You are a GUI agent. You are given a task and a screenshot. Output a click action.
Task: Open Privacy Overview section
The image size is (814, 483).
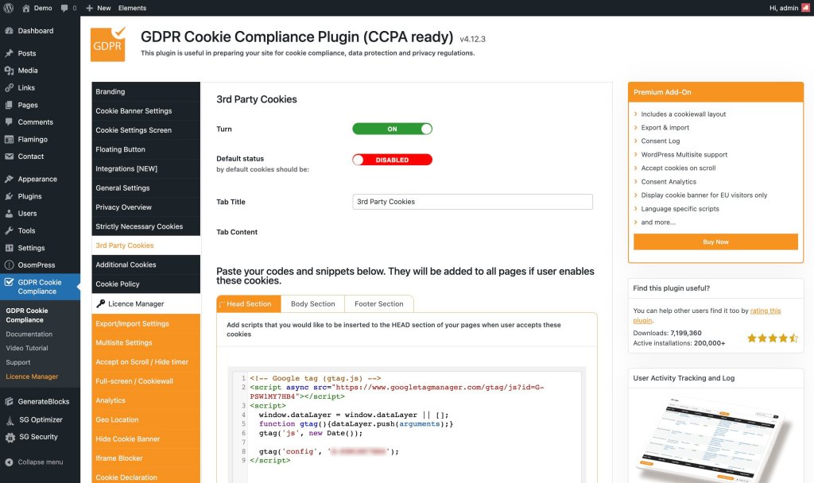click(x=146, y=207)
